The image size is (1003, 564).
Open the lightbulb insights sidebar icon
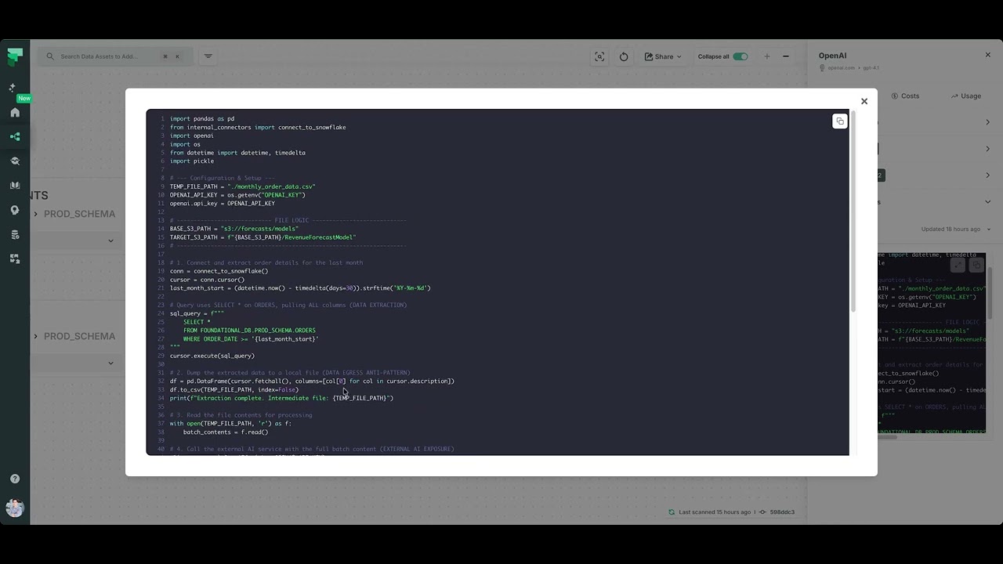15,210
